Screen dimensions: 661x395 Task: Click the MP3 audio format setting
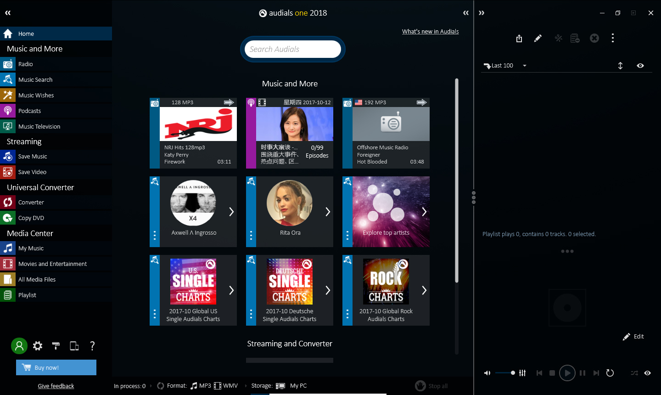click(201, 386)
